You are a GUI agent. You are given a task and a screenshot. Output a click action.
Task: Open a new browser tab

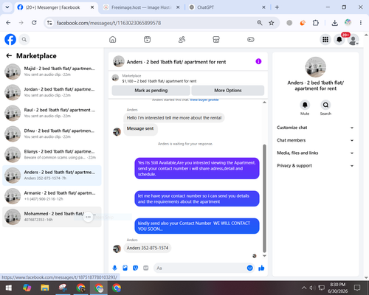coord(277,7)
